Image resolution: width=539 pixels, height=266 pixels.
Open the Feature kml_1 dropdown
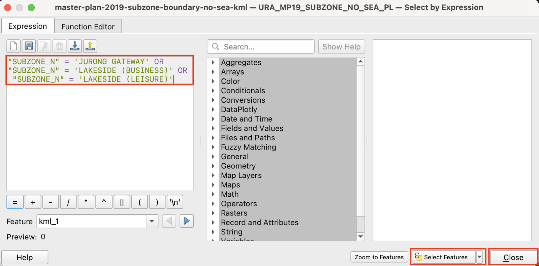(152, 221)
